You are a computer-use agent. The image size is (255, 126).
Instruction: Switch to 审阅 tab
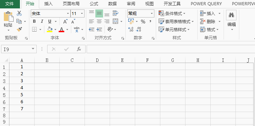pos(131,4)
